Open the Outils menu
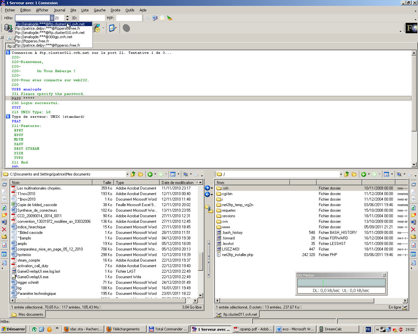 [x=130, y=10]
